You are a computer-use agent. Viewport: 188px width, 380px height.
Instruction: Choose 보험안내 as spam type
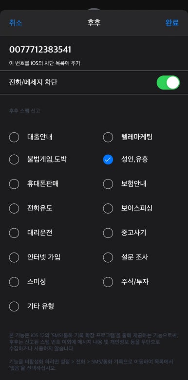[108, 184]
